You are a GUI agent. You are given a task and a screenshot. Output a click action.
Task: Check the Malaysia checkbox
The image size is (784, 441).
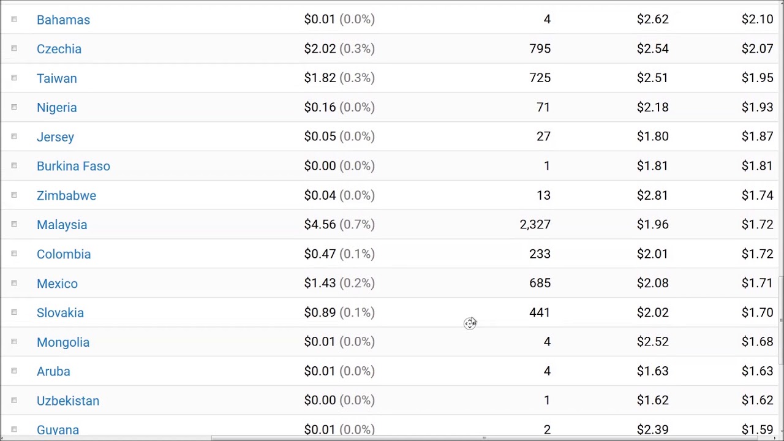pyautogui.click(x=14, y=225)
